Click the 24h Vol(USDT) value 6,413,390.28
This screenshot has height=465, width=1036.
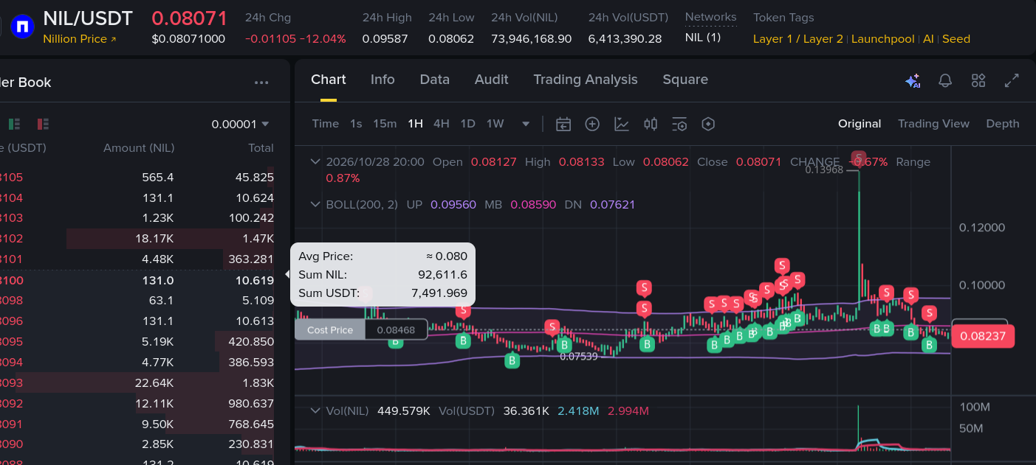click(625, 39)
